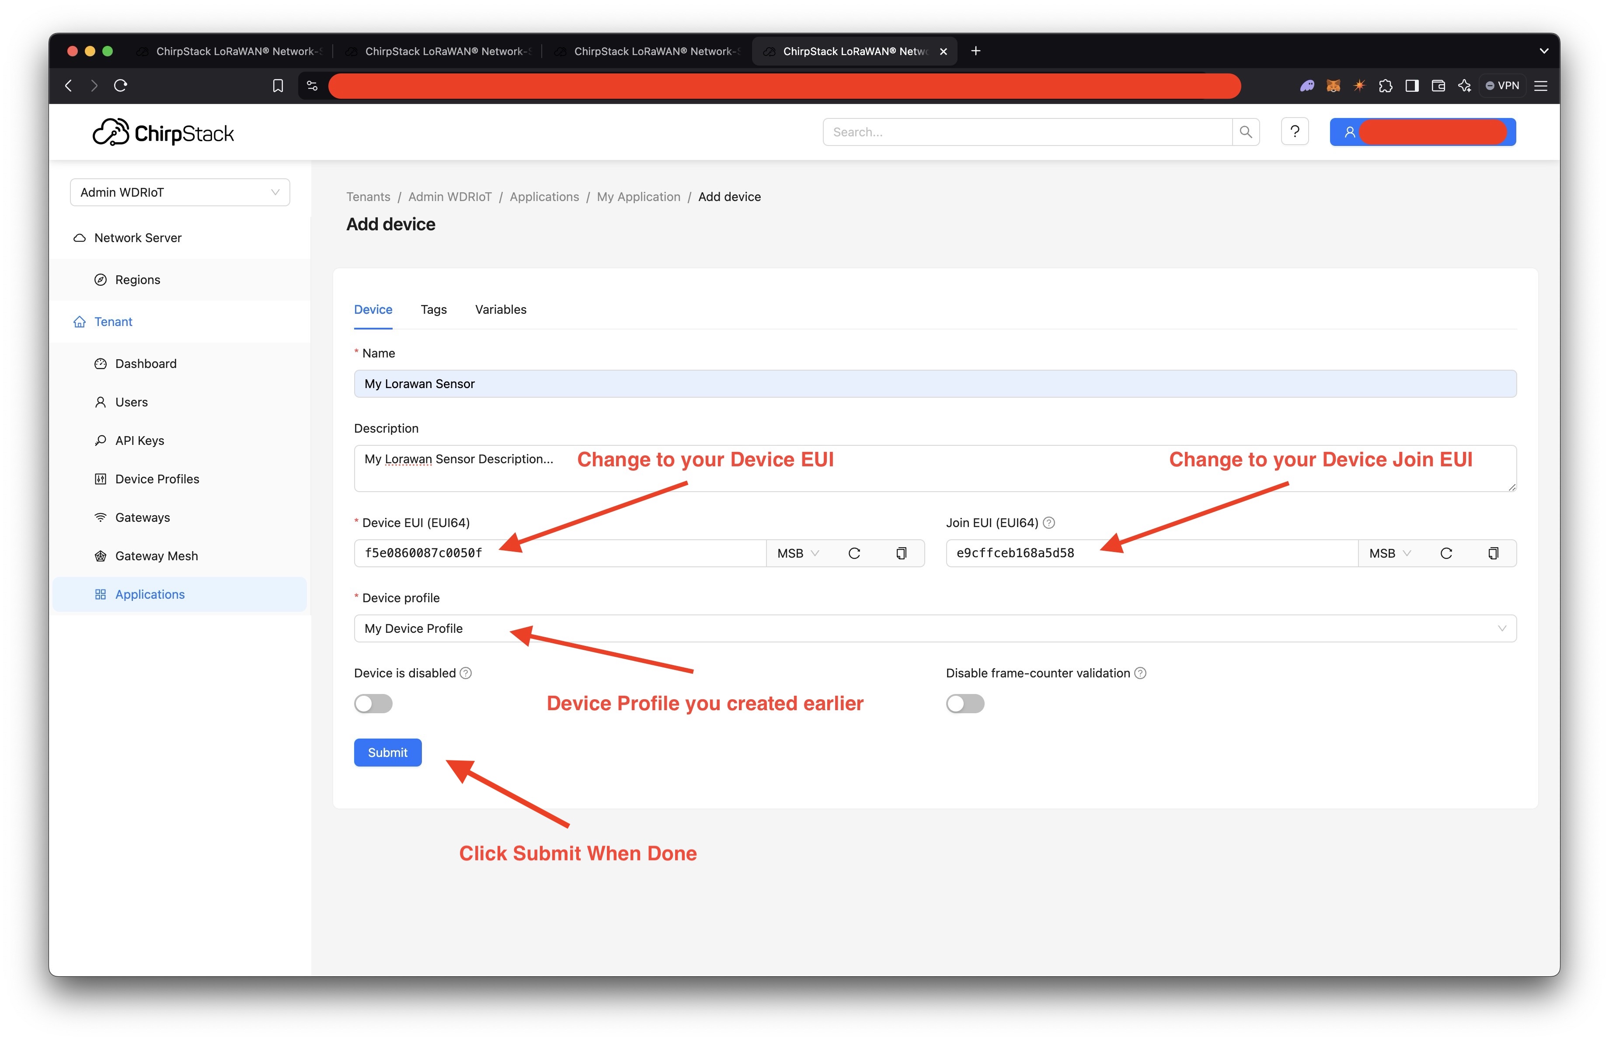Image resolution: width=1609 pixels, height=1041 pixels.
Task: Open Gateway Mesh in sidebar
Action: pos(180,556)
